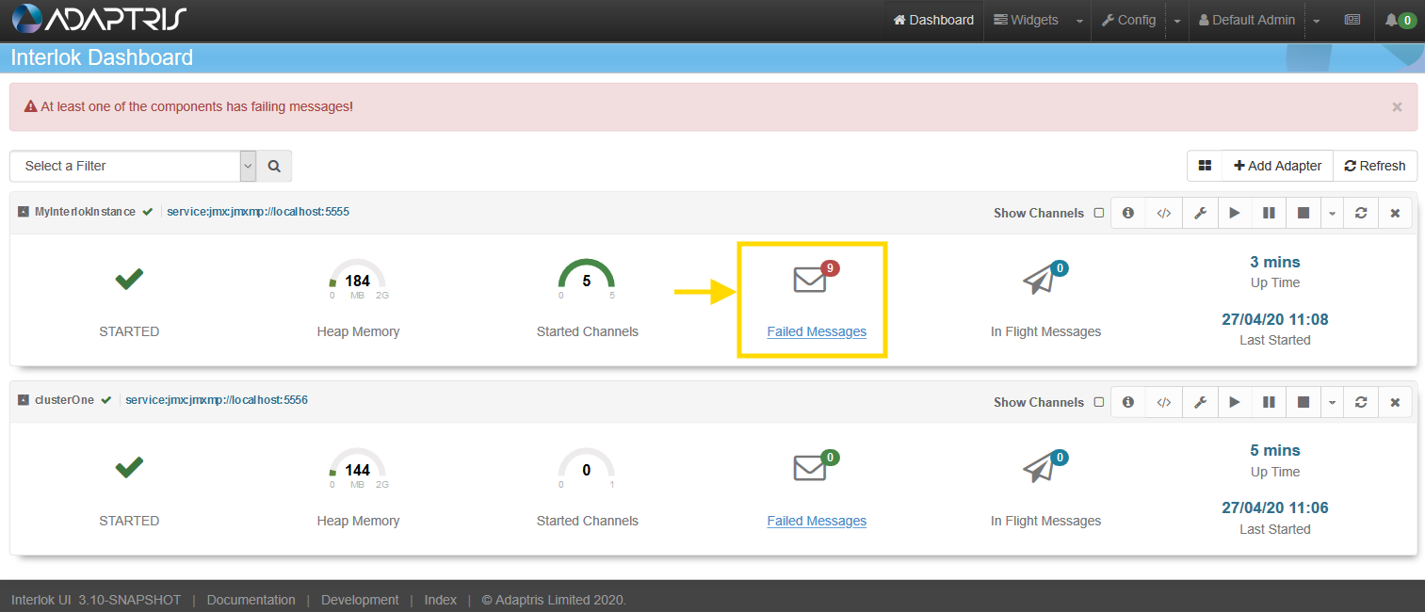This screenshot has height=612, width=1425.
Task: Stop the clusterOne adapter
Action: 1304,402
